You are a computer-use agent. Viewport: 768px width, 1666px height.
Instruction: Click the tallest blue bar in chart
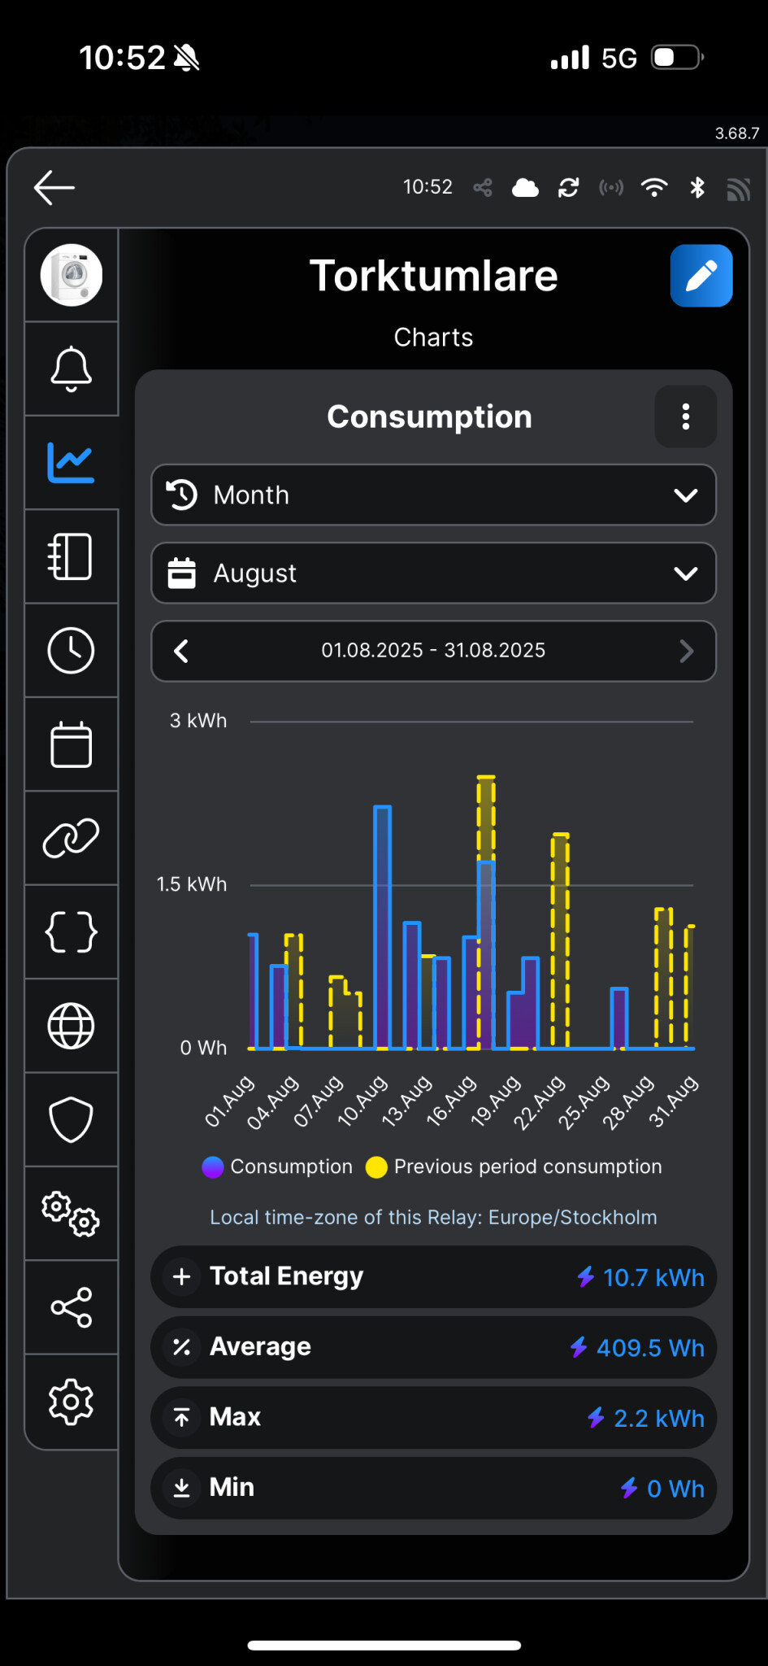[x=382, y=927]
